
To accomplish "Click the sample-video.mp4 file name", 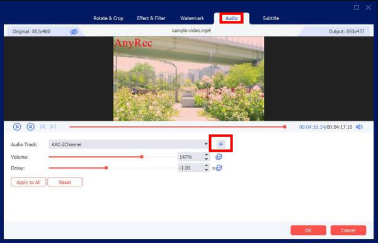I will pyautogui.click(x=192, y=31).
